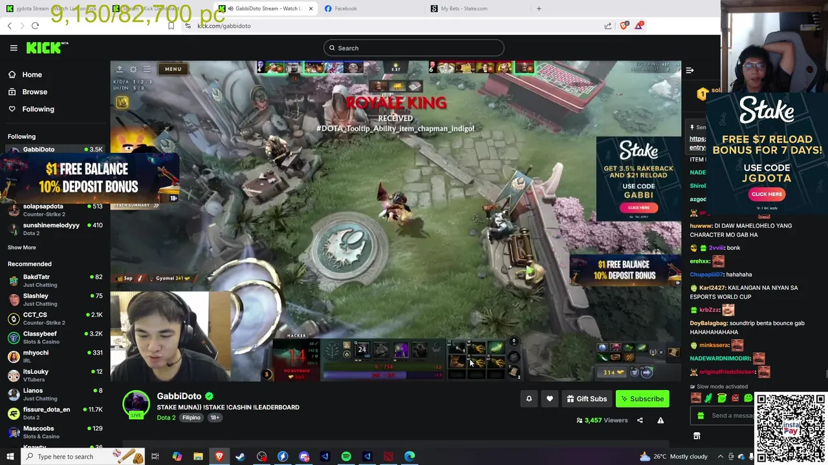The height and width of the screenshot is (465, 828).
Task: Click the Windows taskbar search box
Action: point(84,457)
